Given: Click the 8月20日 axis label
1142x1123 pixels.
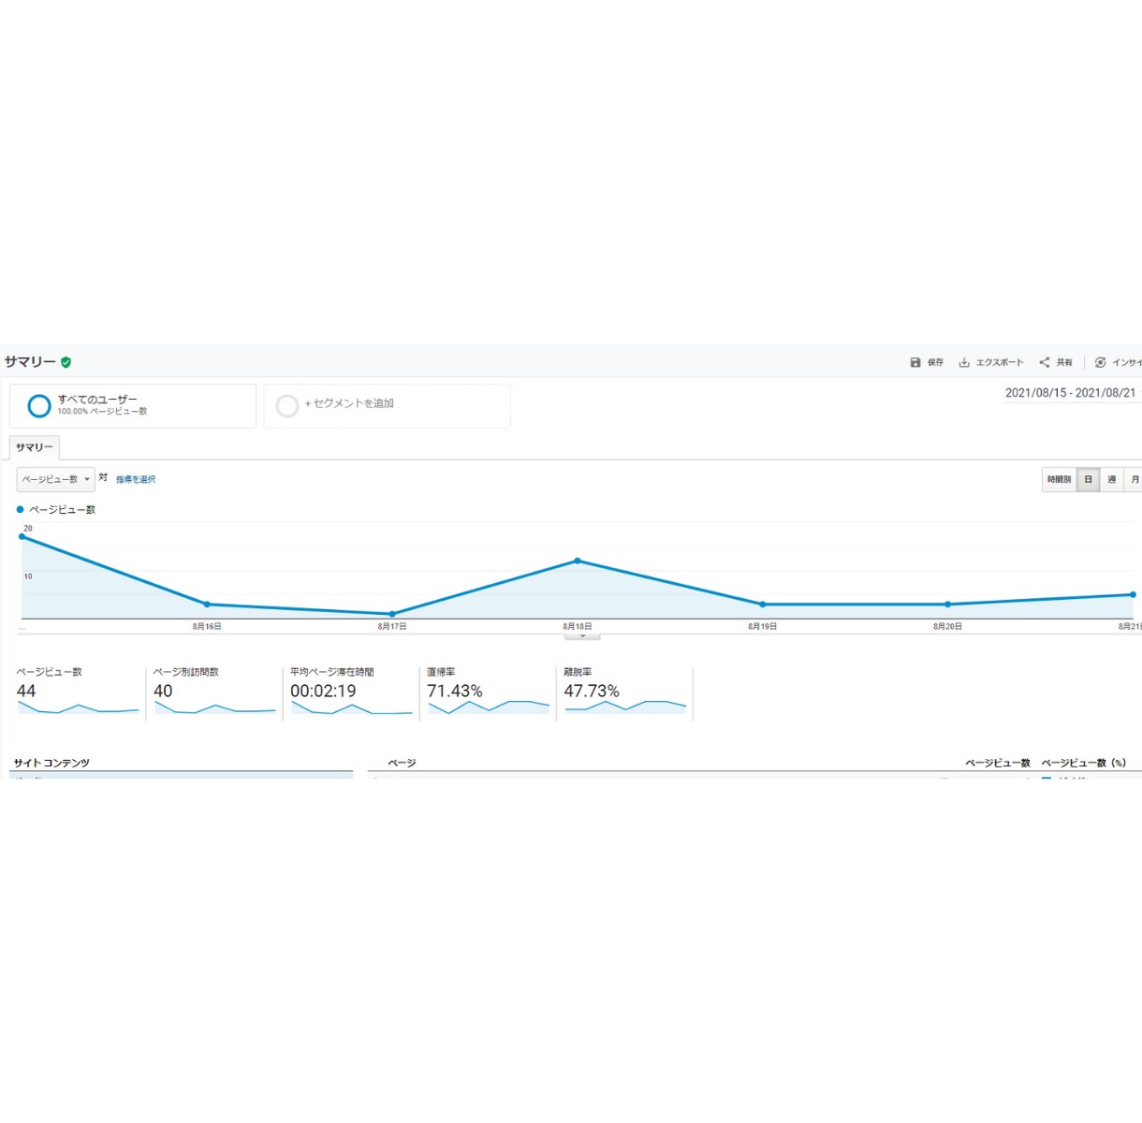Looking at the screenshot, I should pyautogui.click(x=947, y=626).
